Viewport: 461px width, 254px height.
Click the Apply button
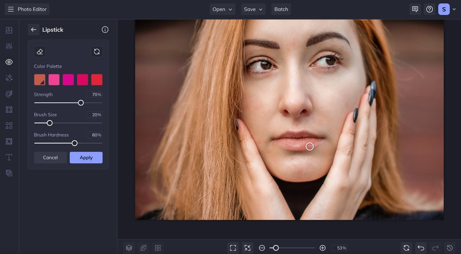pos(86,157)
